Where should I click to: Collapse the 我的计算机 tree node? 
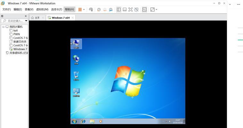[x=4, y=27]
